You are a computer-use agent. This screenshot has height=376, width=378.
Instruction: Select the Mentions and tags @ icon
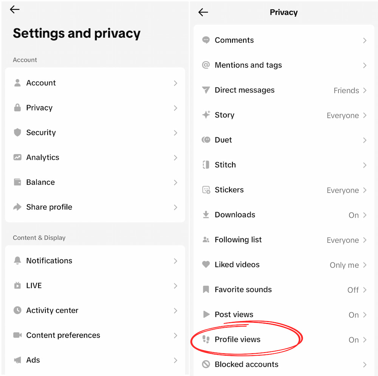(x=206, y=65)
